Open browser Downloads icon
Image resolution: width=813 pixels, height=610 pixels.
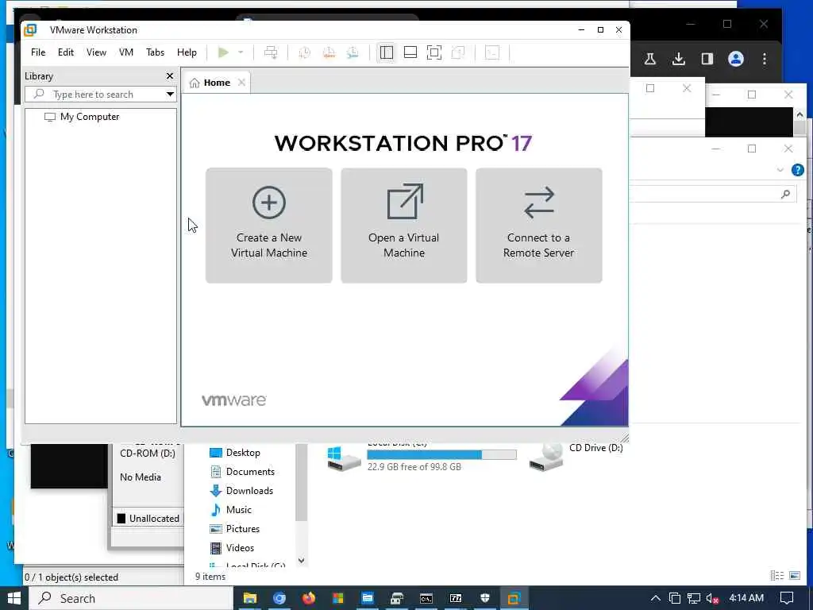point(678,59)
